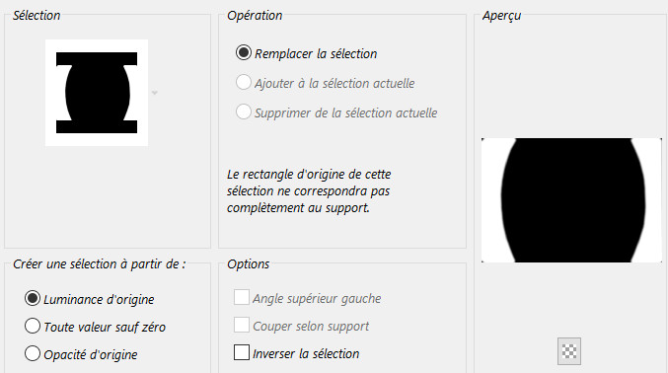This screenshot has width=668, height=373.
Task: Open the selection picker dropdown arrow
Action: 155,93
